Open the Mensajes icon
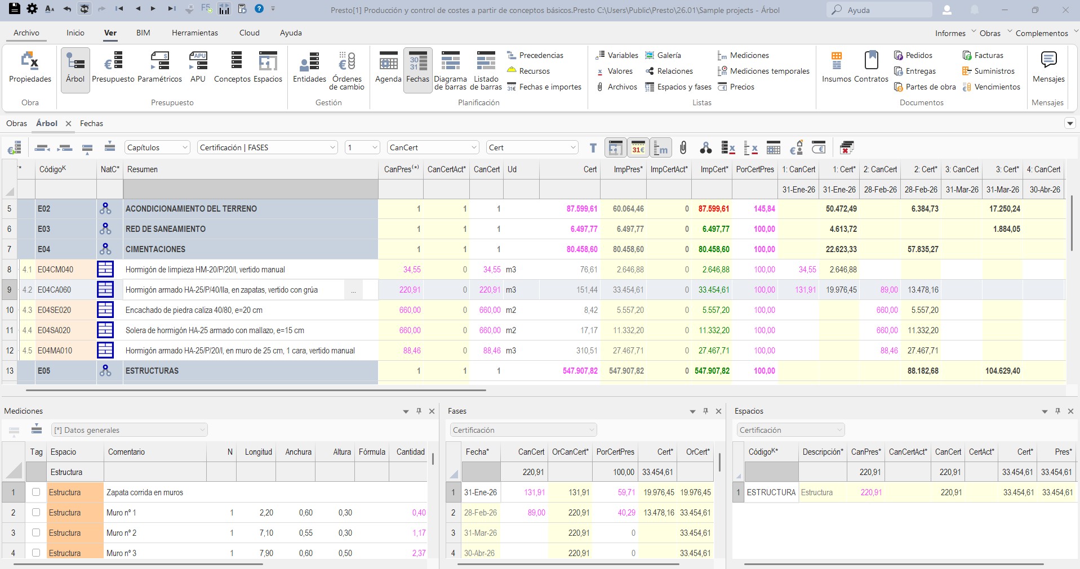 (1048, 68)
